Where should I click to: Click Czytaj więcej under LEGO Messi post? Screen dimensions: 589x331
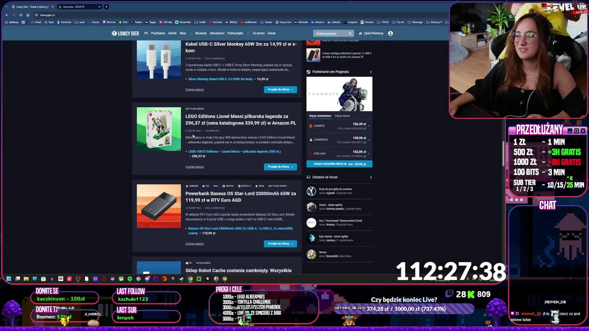194,167
